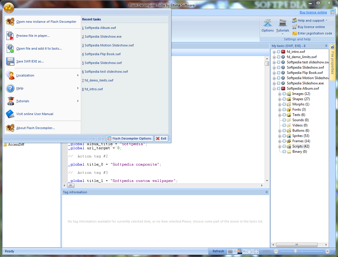Image resolution: width=338 pixels, height=257 pixels.
Task: Click the zoom in plus button
Action: 327,251
